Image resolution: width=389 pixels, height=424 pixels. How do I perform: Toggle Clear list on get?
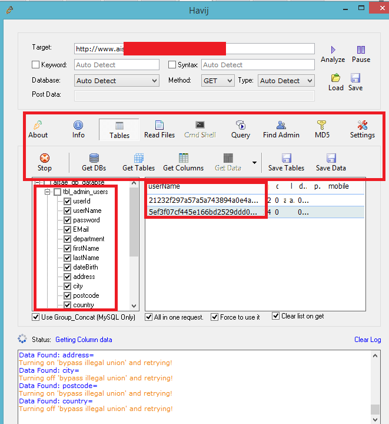pos(275,316)
